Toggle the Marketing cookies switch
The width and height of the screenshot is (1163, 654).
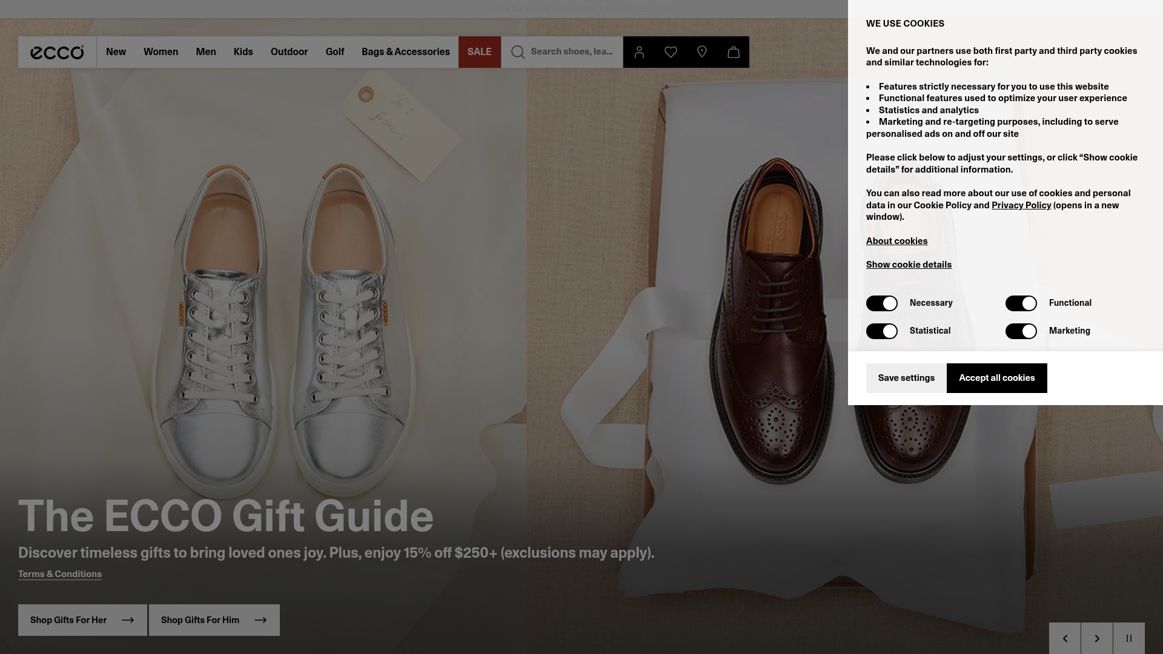[1021, 331]
